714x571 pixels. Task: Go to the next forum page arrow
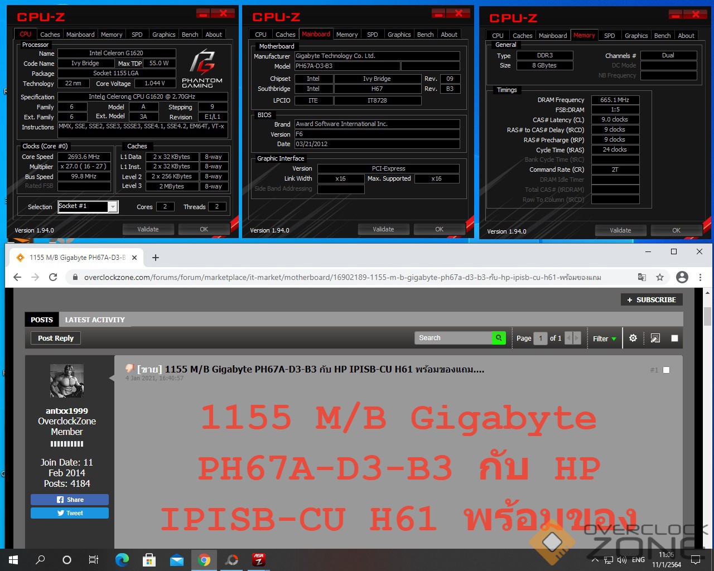577,338
